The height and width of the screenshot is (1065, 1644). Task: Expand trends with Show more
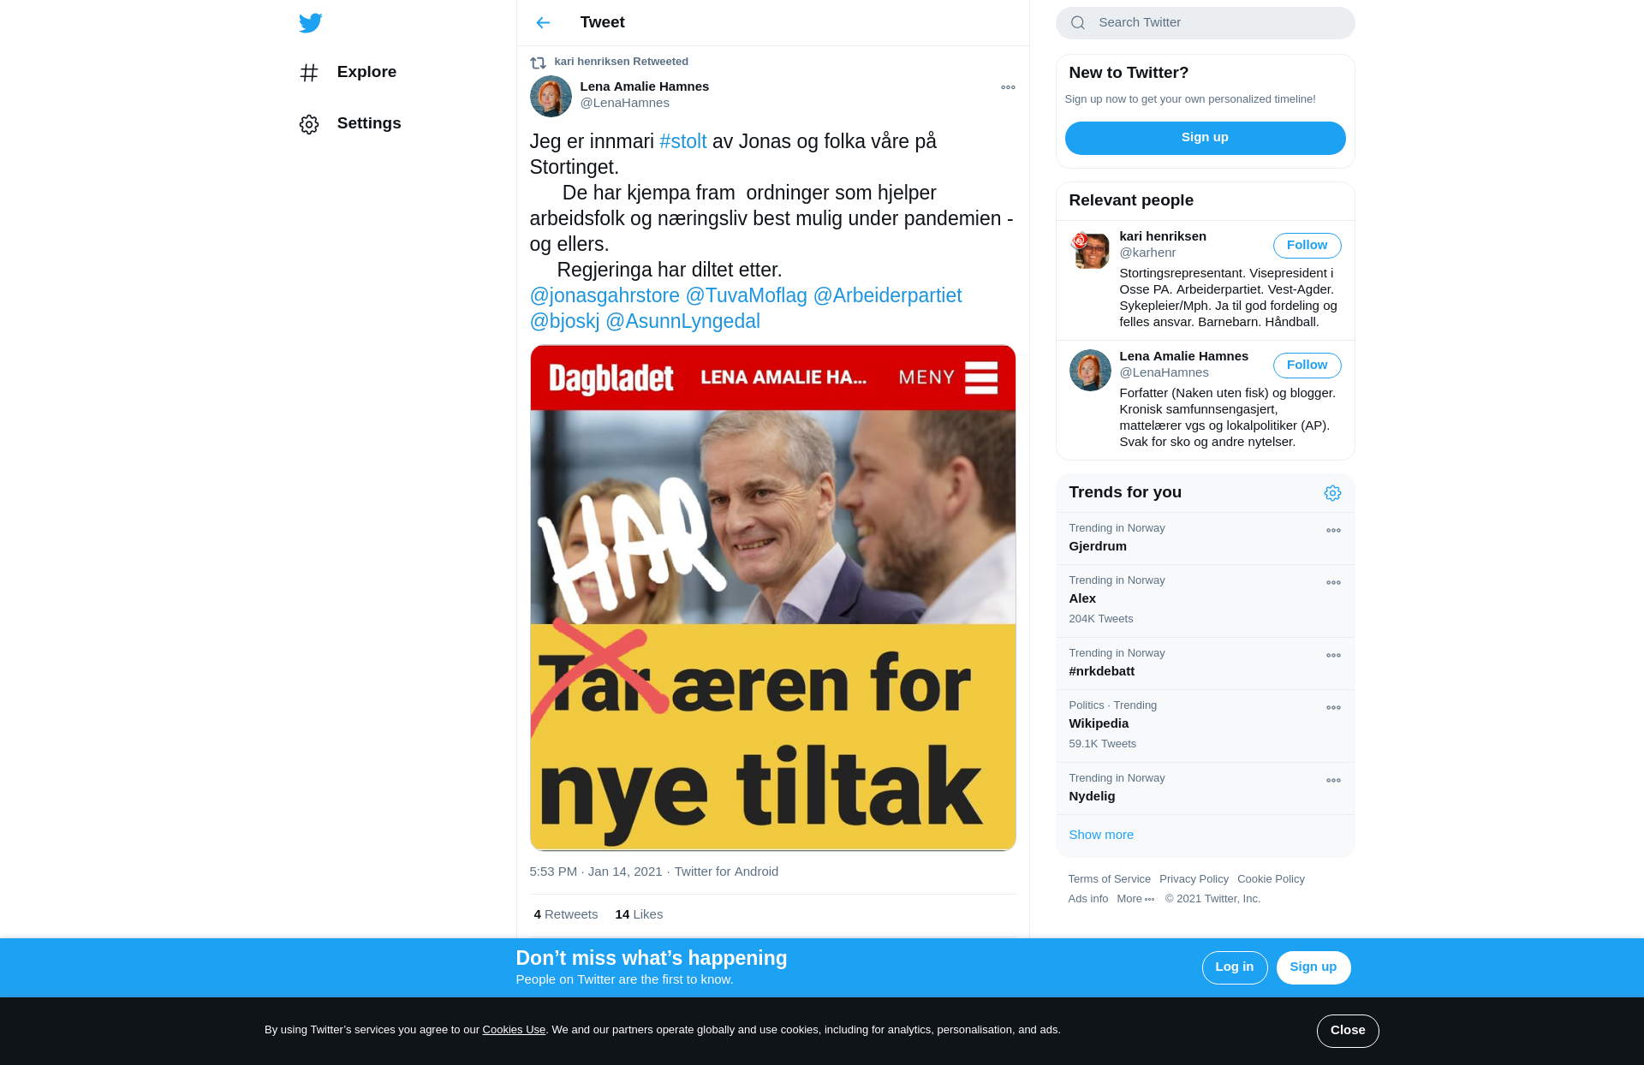click(x=1101, y=835)
